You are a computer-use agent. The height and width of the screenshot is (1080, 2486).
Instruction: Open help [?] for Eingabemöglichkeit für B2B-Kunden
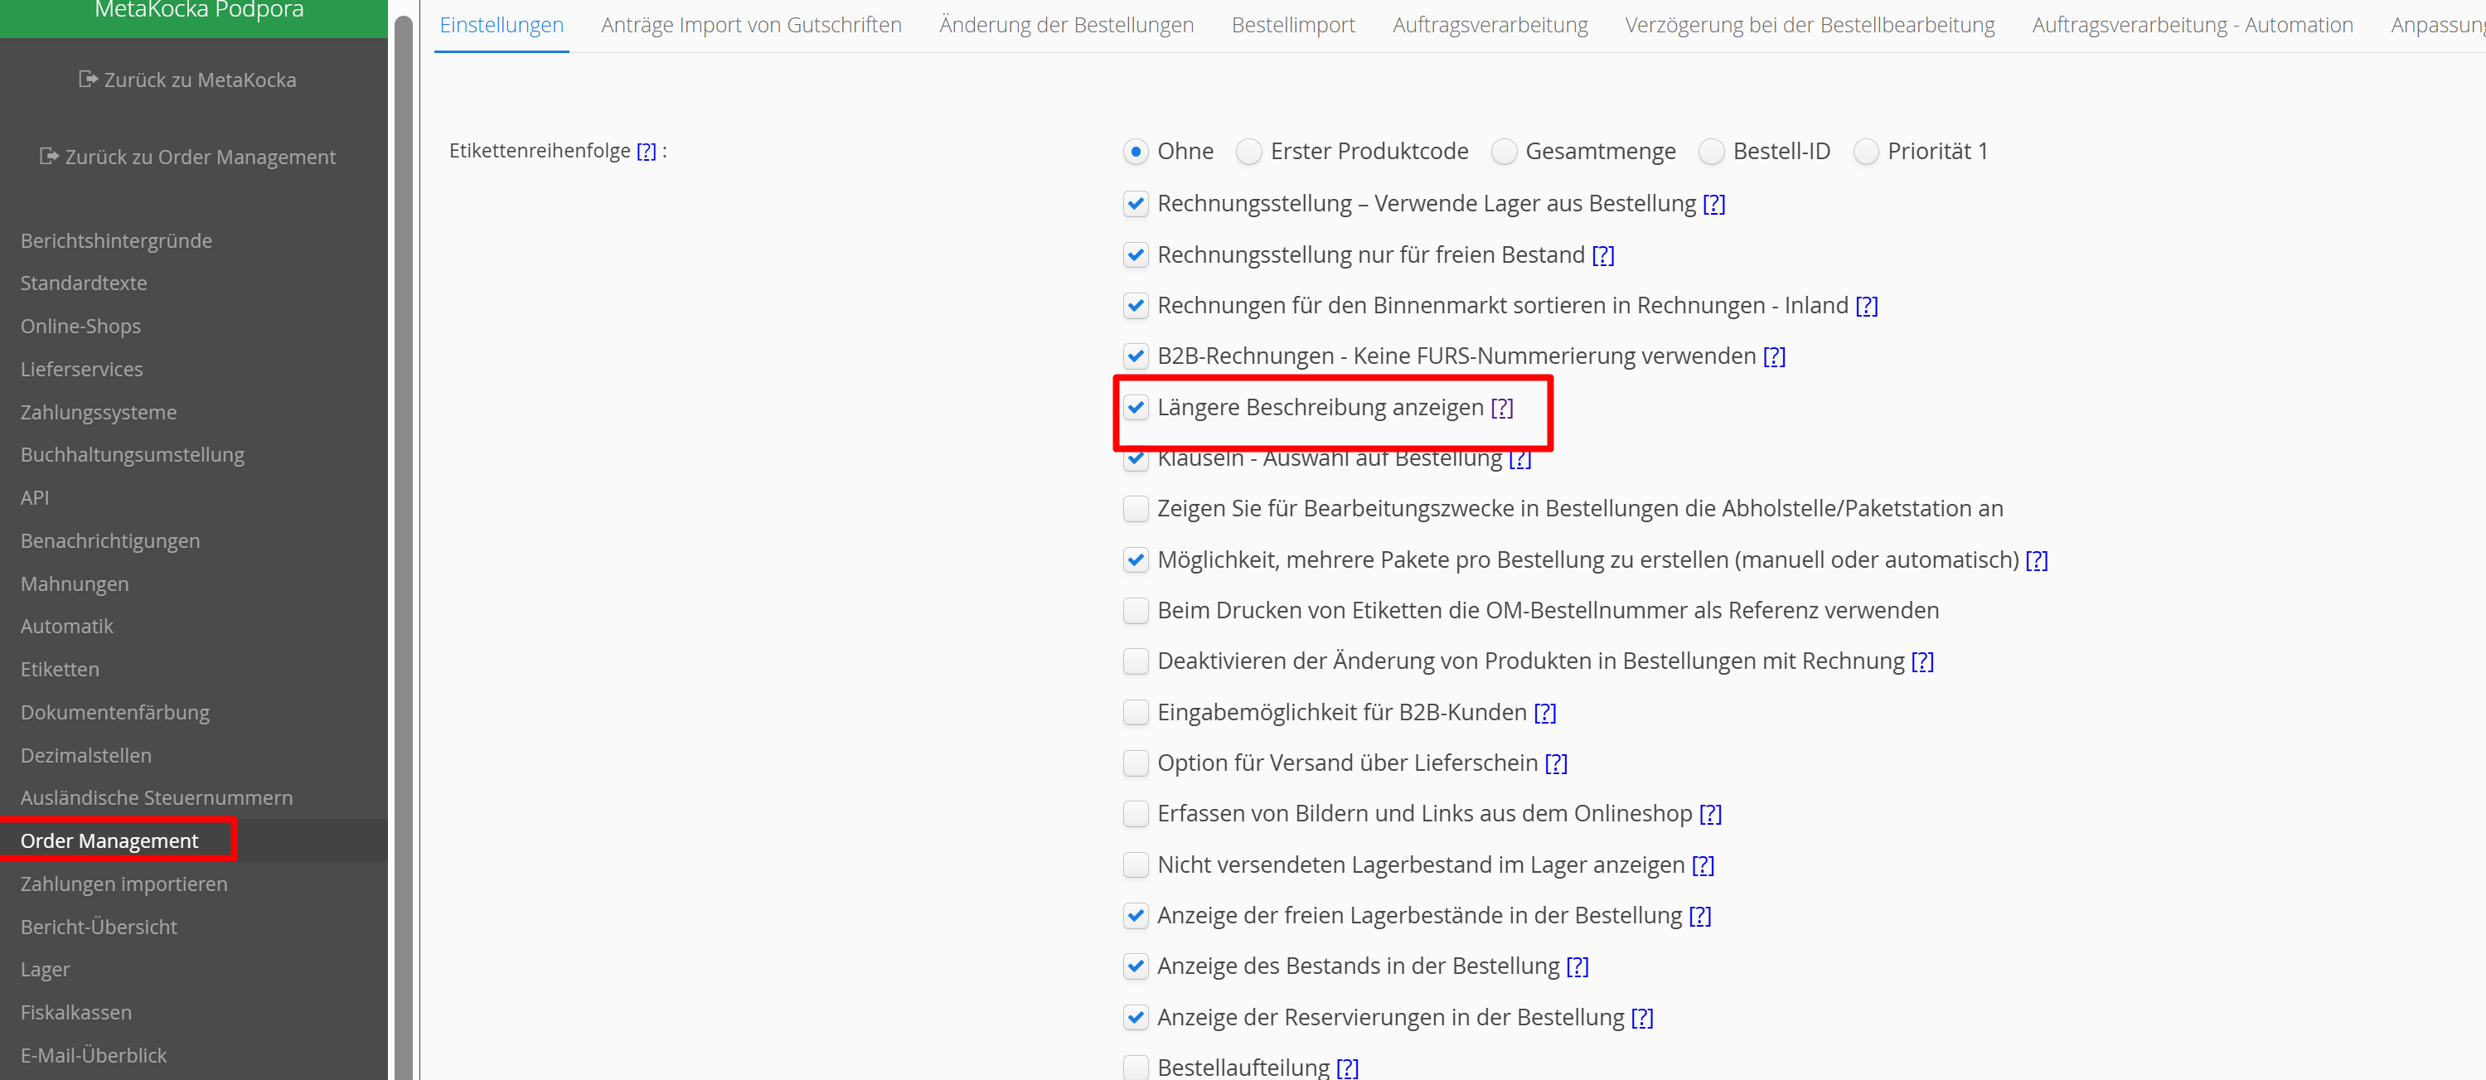click(1544, 712)
